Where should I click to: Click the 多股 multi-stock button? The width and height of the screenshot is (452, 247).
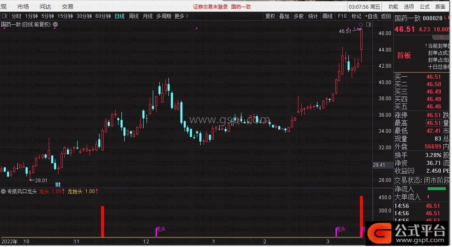click(298, 16)
